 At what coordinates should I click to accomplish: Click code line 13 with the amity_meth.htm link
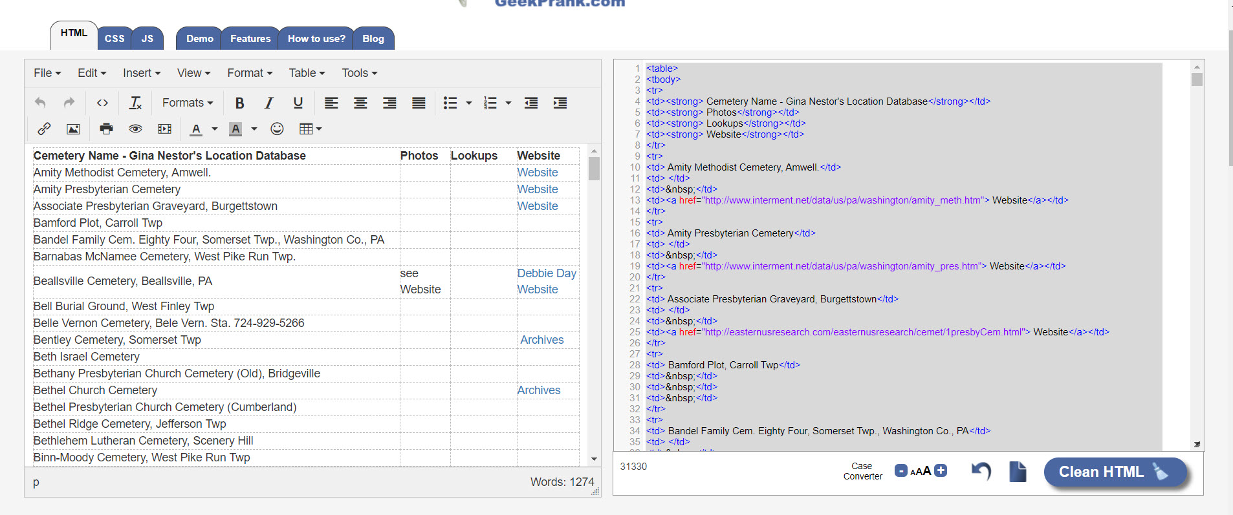(x=857, y=200)
